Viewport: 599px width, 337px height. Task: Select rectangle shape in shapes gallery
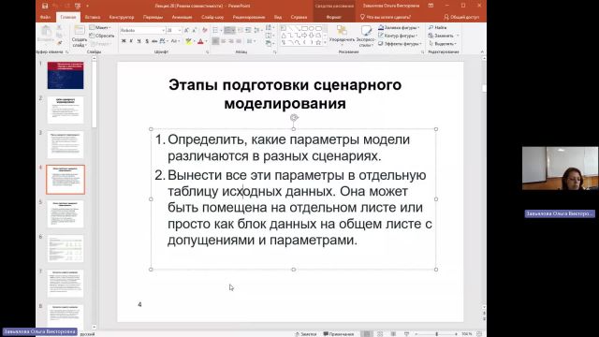(304, 28)
